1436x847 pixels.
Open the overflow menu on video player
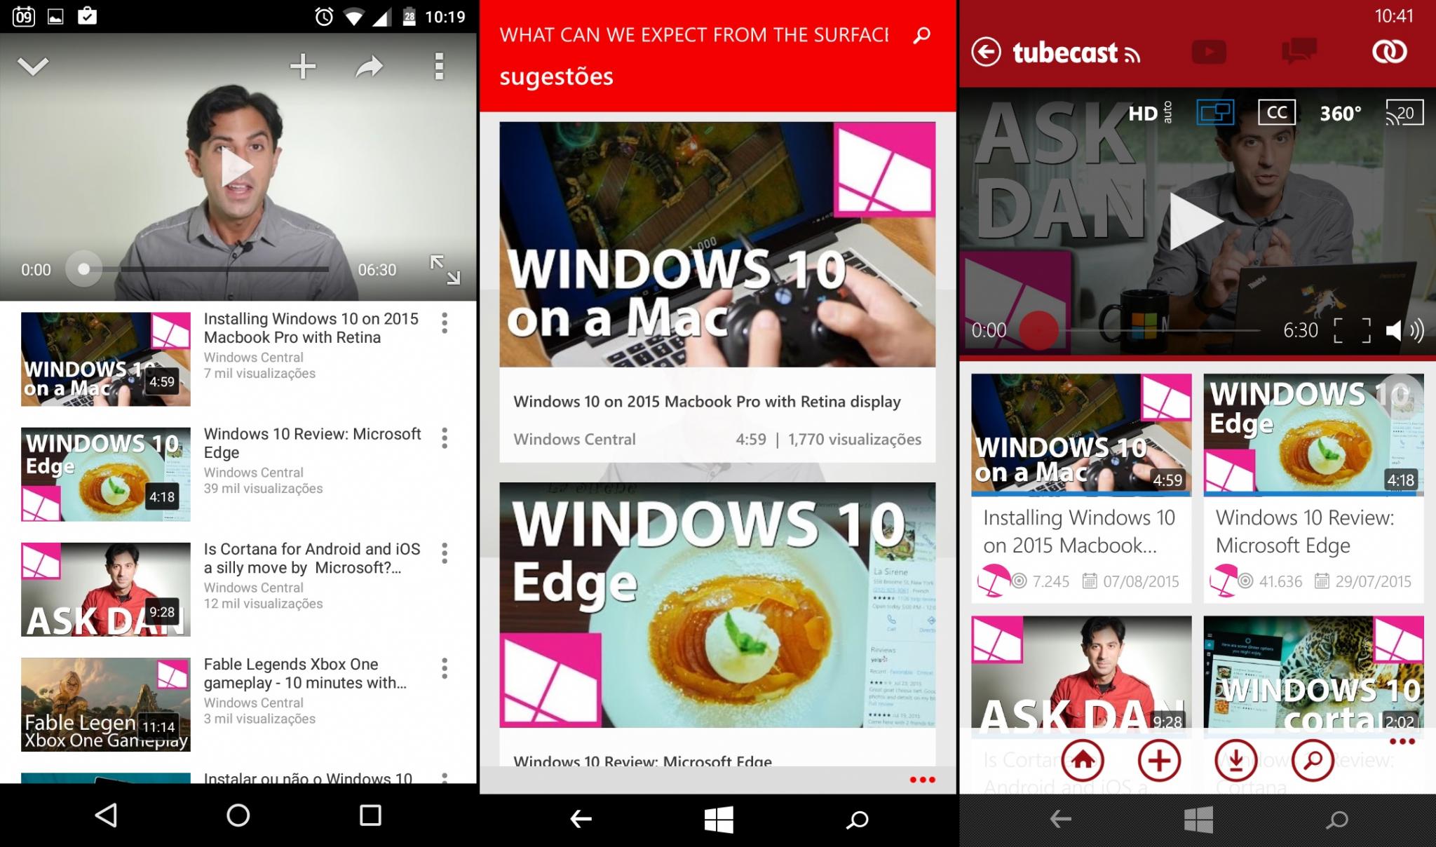[x=439, y=67]
